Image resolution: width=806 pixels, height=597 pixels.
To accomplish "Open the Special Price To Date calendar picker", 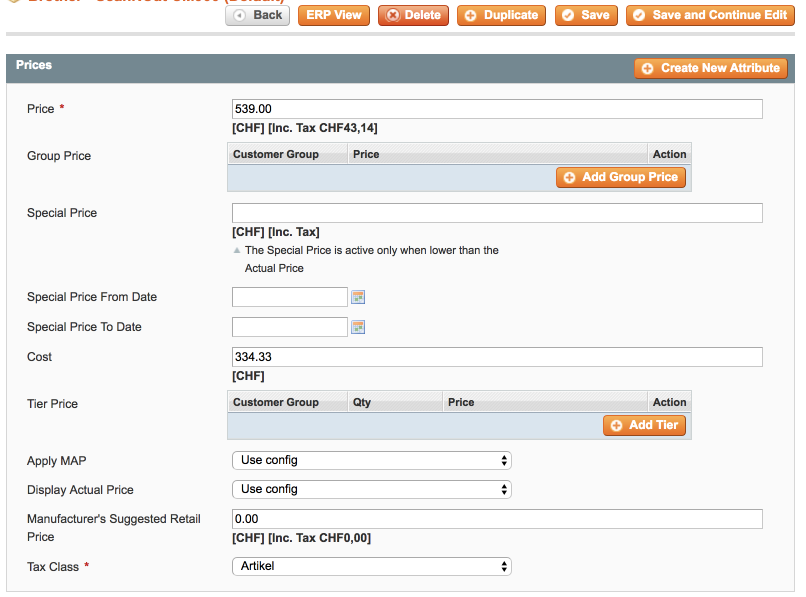I will click(x=358, y=327).
